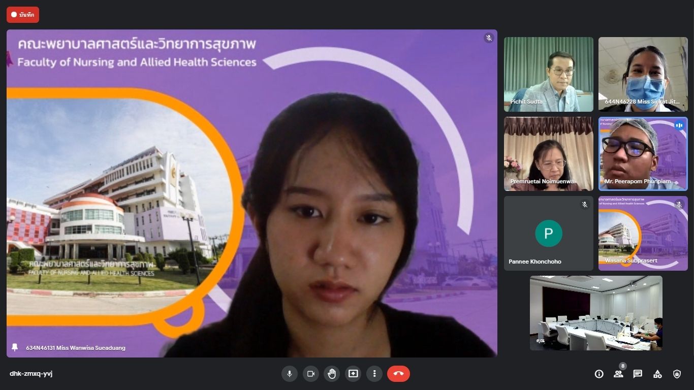Toggle the raise hand button

tap(332, 374)
